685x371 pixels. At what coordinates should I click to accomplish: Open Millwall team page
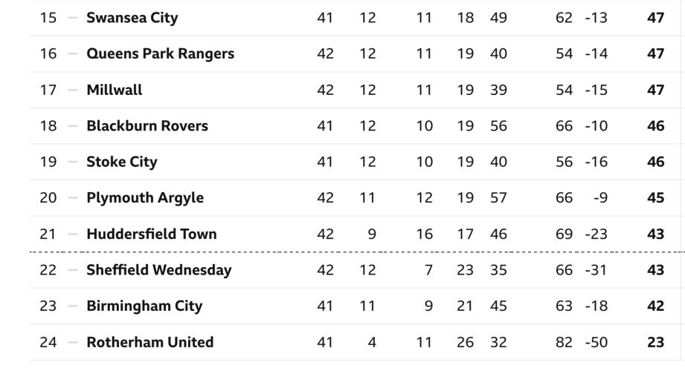pyautogui.click(x=114, y=90)
